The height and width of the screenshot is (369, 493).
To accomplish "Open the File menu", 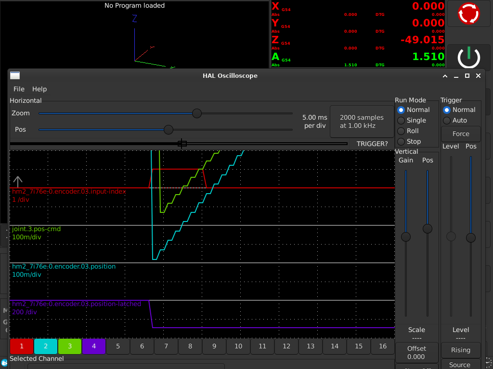I will 19,89.
